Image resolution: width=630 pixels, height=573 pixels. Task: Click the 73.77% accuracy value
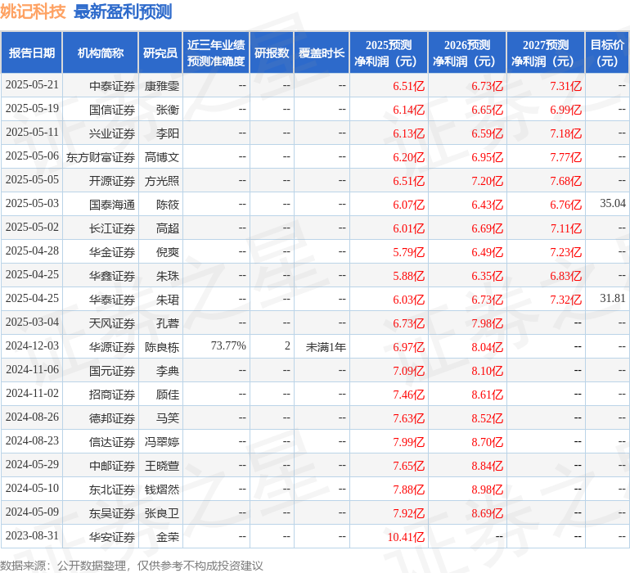pyautogui.click(x=228, y=346)
